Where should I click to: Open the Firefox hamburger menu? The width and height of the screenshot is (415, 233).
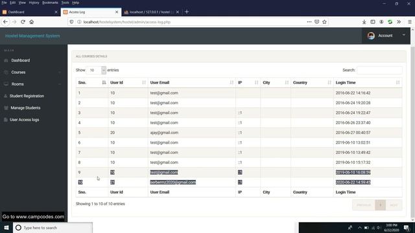coord(409,22)
